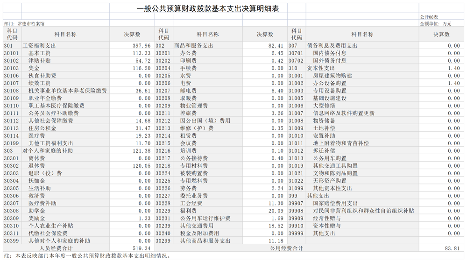The height and width of the screenshot is (262, 467).
Task: Click the 公开06表 label
Action: [429, 17]
